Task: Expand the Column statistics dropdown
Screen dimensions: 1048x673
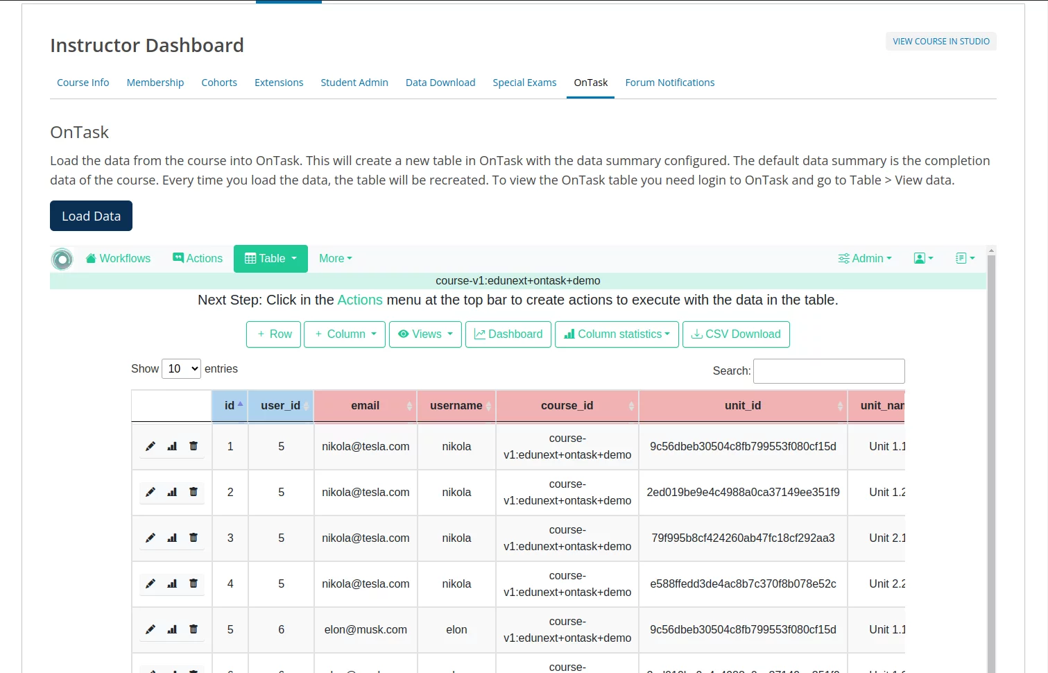Action: tap(617, 334)
